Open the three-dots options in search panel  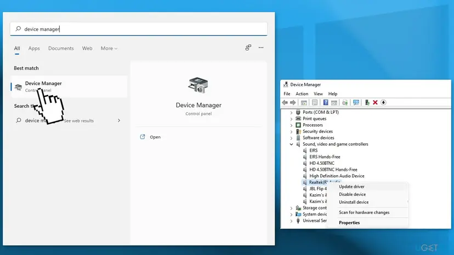(261, 48)
